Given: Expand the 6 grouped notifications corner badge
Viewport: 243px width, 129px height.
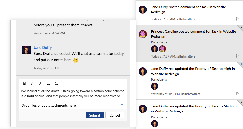Looking at the screenshot, I should tap(240, 28).
